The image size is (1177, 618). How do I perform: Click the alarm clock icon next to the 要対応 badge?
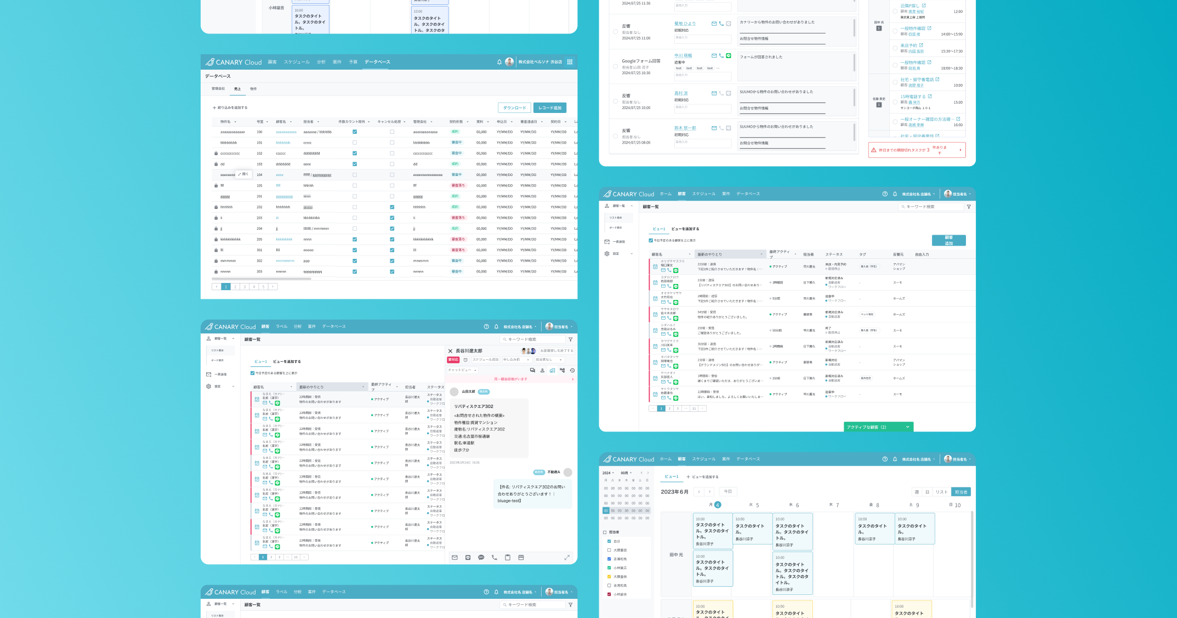pos(465,360)
